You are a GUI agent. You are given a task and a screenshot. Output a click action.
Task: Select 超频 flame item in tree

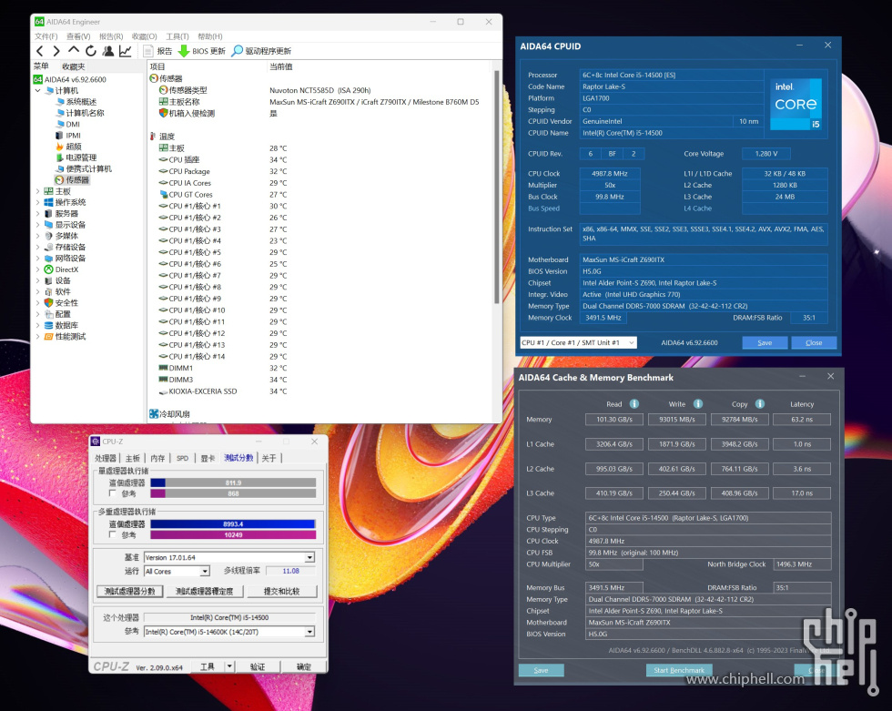click(x=68, y=147)
